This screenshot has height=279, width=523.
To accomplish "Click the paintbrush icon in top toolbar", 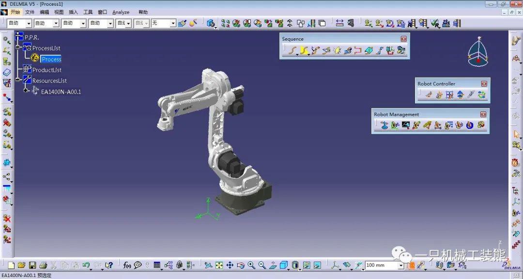I will click(182, 23).
